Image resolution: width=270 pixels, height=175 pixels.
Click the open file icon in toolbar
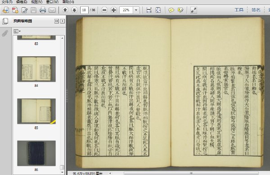(6, 10)
